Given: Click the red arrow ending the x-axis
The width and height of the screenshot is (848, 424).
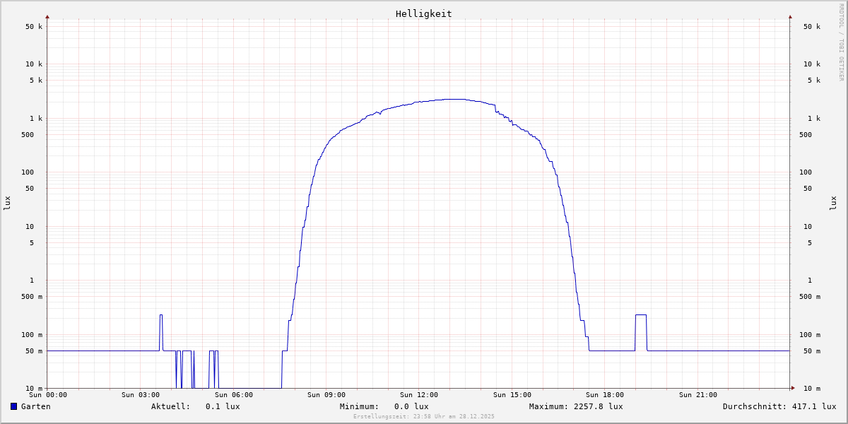Looking at the screenshot, I should [x=793, y=388].
